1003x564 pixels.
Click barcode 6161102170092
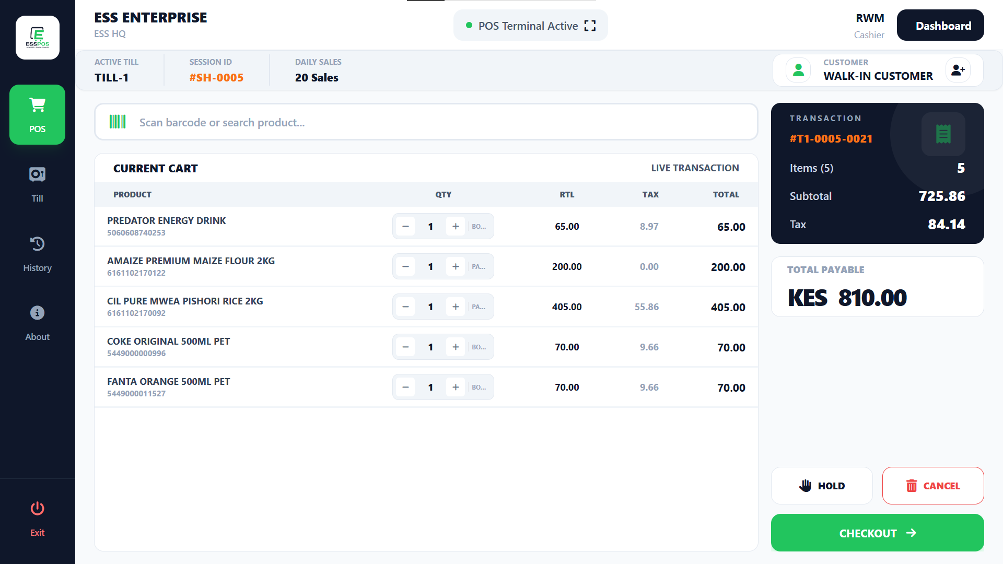[136, 313]
